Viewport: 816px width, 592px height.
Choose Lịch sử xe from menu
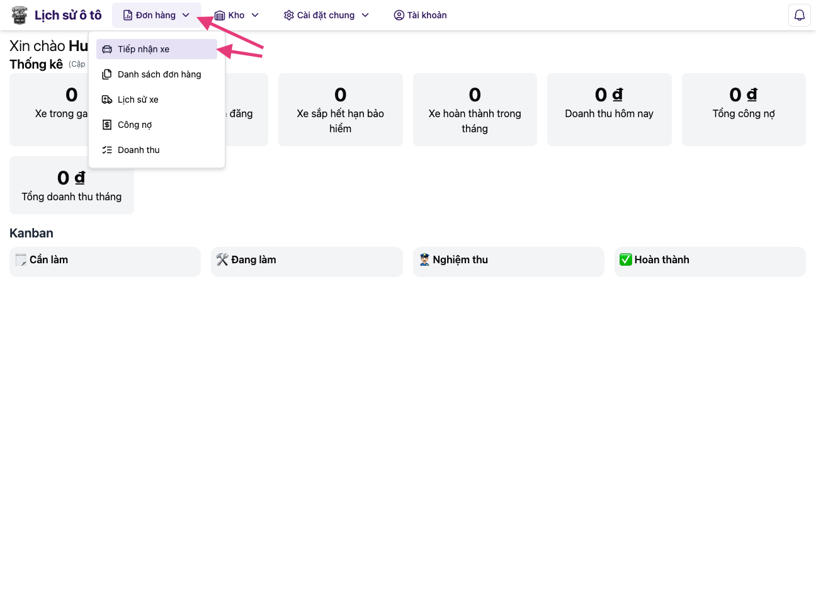click(x=138, y=100)
